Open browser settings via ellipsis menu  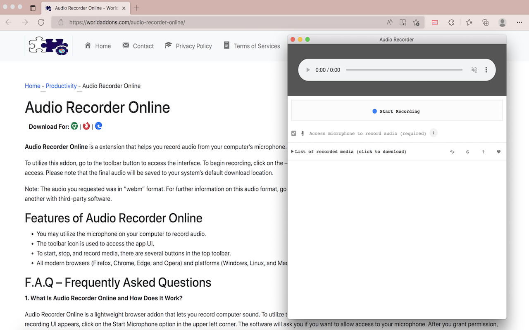coord(519,22)
